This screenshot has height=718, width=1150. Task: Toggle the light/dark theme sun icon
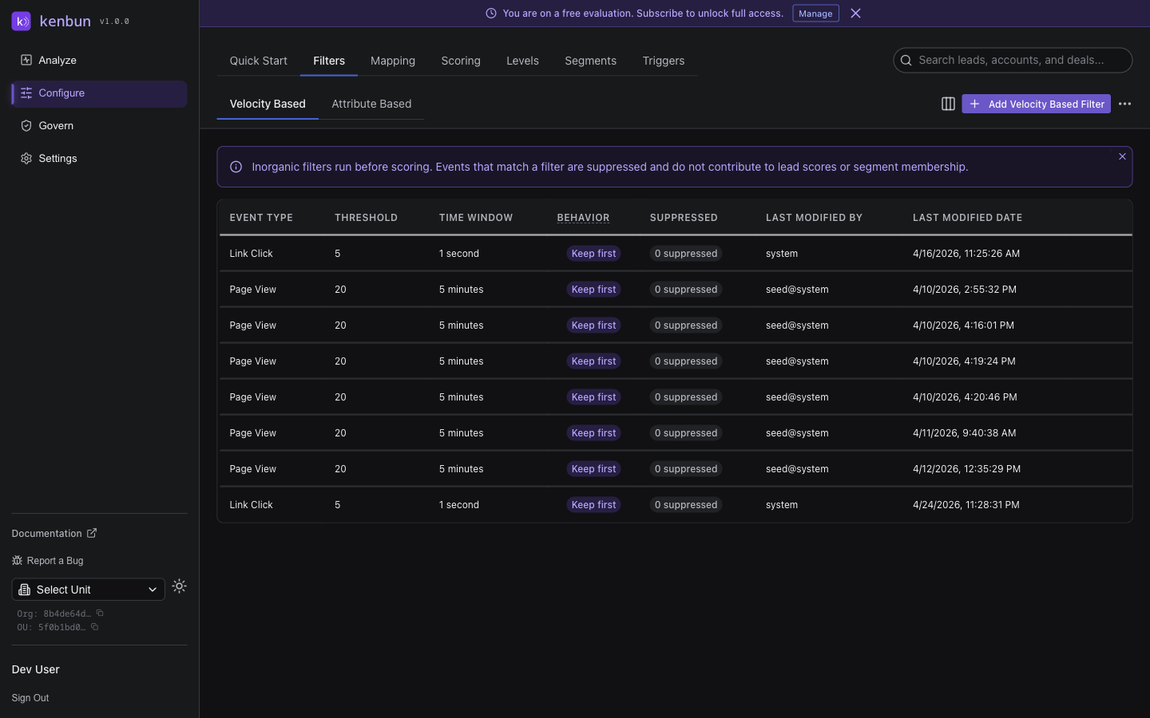pyautogui.click(x=180, y=586)
